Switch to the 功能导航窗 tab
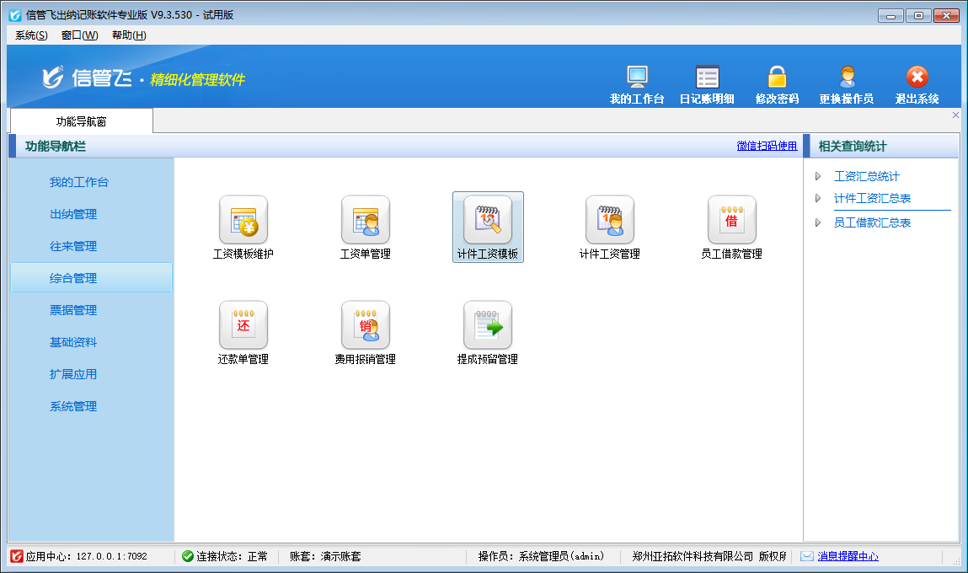Screen dimensions: 968x573 (x=81, y=121)
